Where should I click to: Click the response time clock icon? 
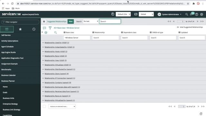point(201,114)
